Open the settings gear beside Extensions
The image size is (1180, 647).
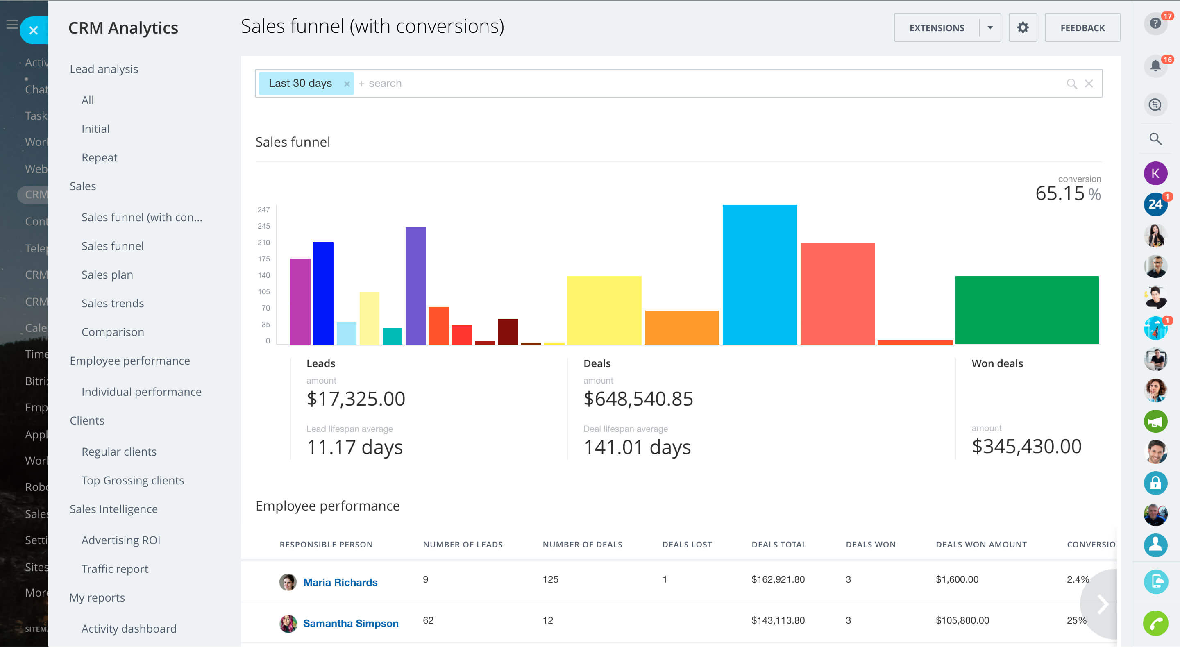click(1022, 27)
